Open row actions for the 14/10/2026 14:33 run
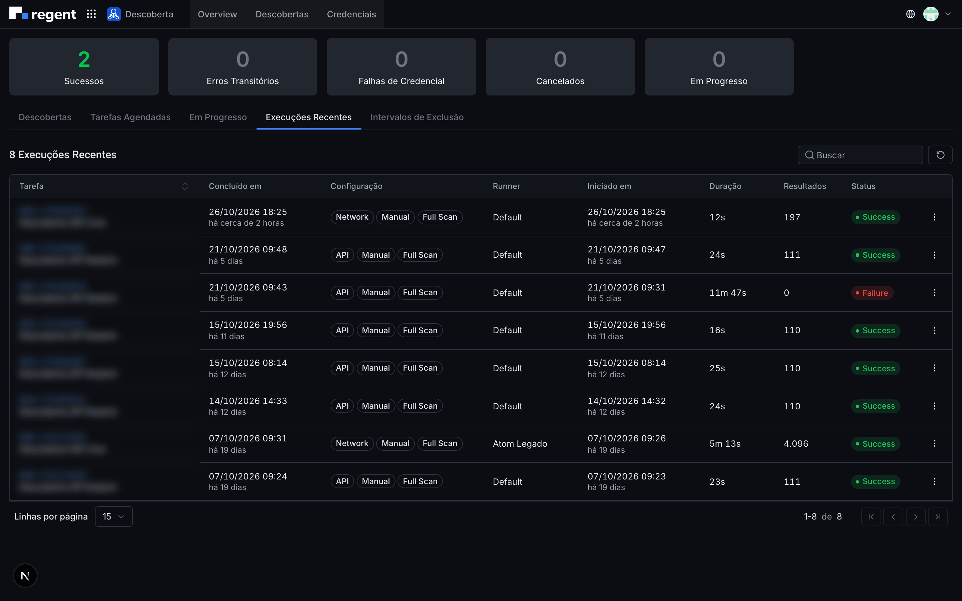 [x=935, y=406]
